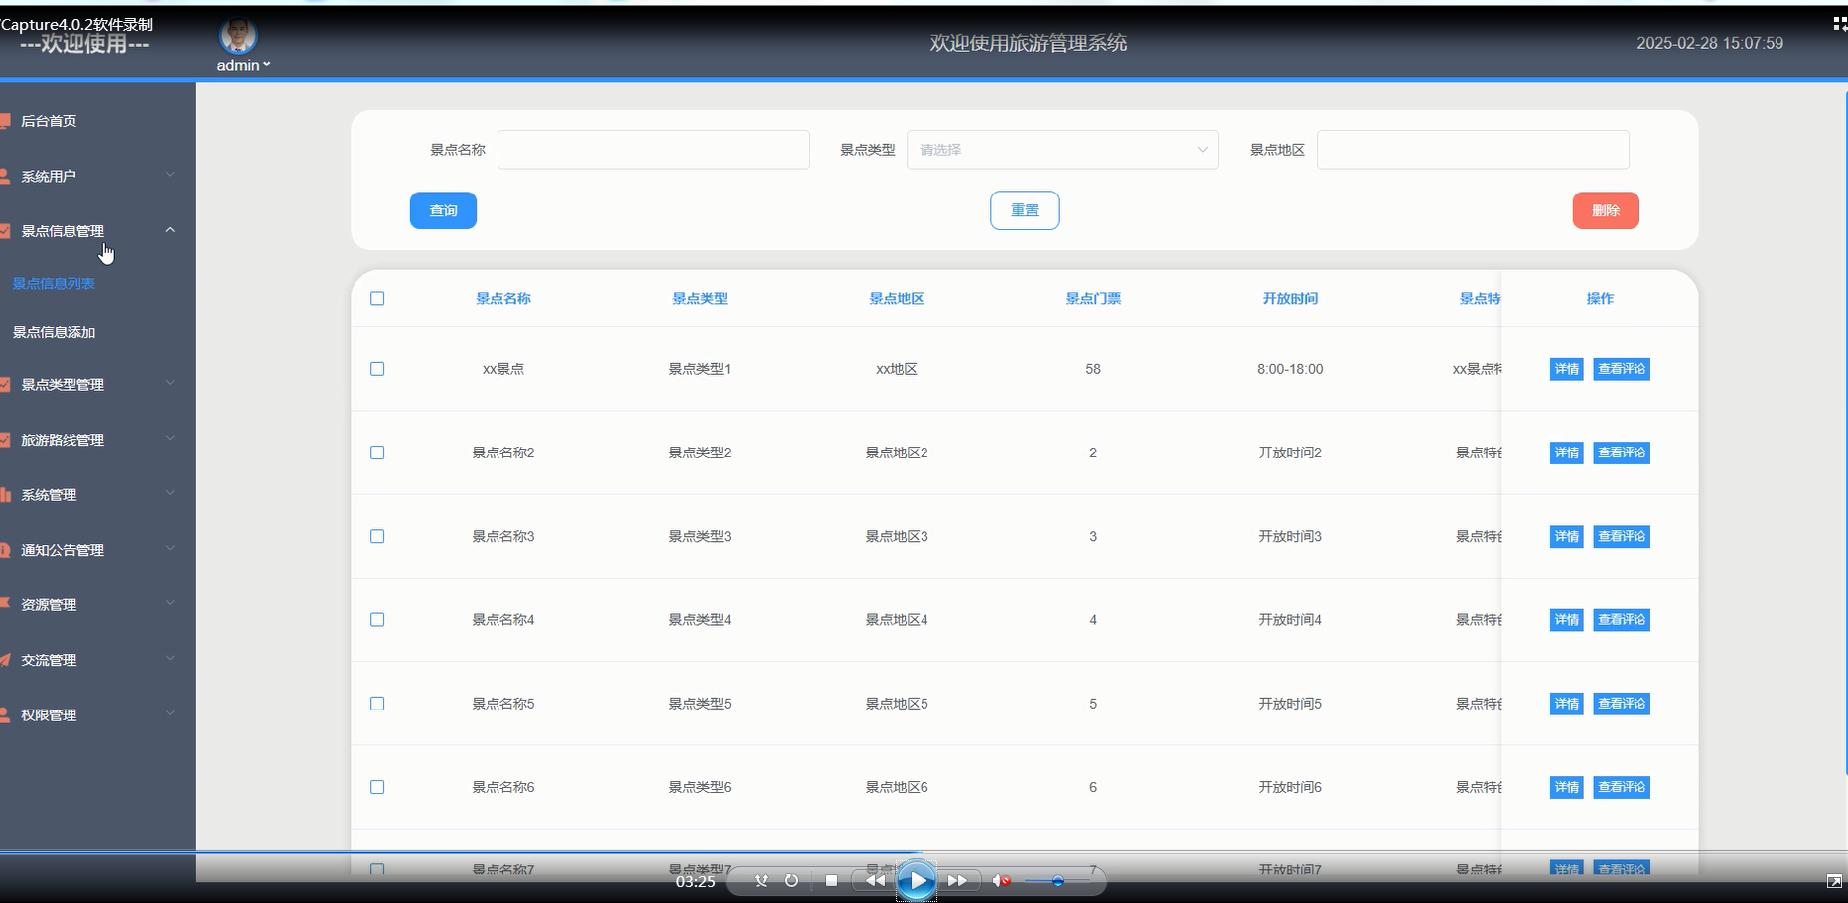
Task: Click 查看评论 for the 景点名称3 row
Action: pyautogui.click(x=1622, y=536)
